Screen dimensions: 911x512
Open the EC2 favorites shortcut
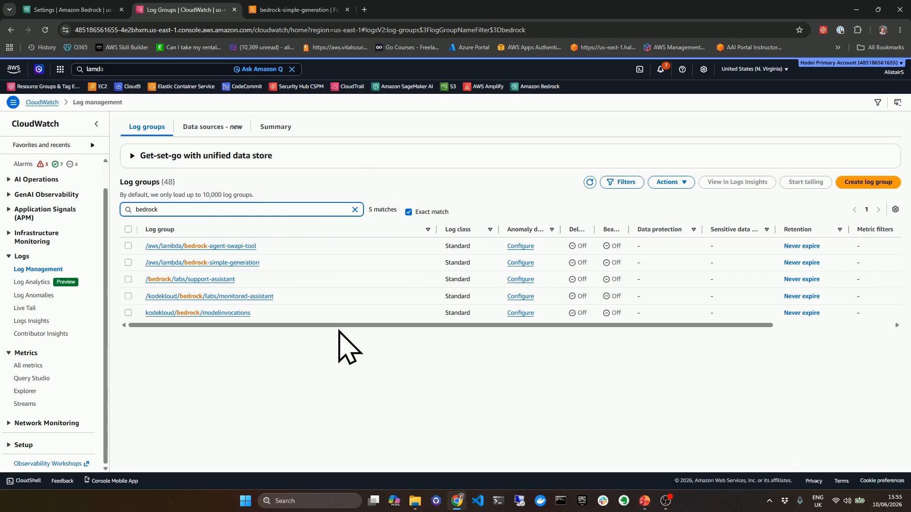pyautogui.click(x=98, y=87)
